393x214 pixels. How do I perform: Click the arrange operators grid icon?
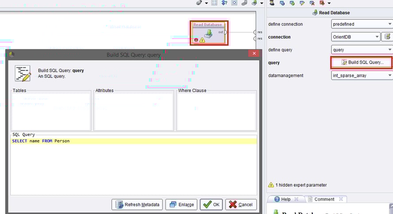214,3
